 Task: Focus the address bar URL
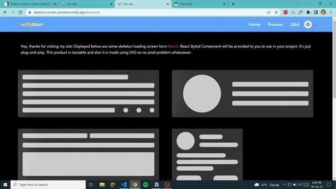(x=67, y=13)
